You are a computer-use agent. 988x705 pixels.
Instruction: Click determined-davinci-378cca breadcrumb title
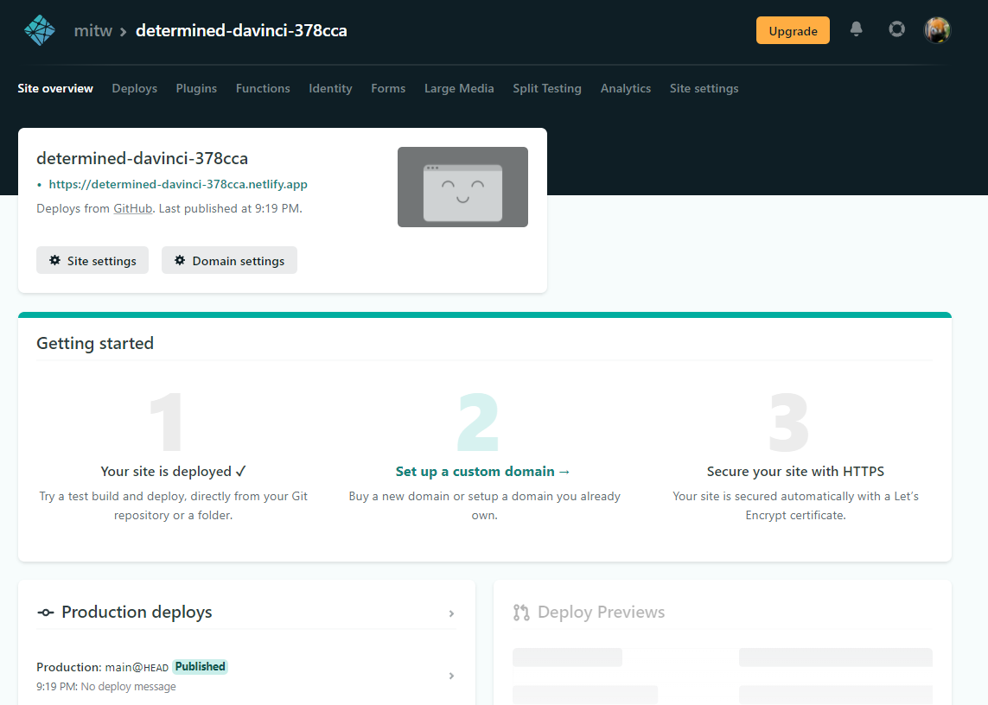pyautogui.click(x=241, y=30)
